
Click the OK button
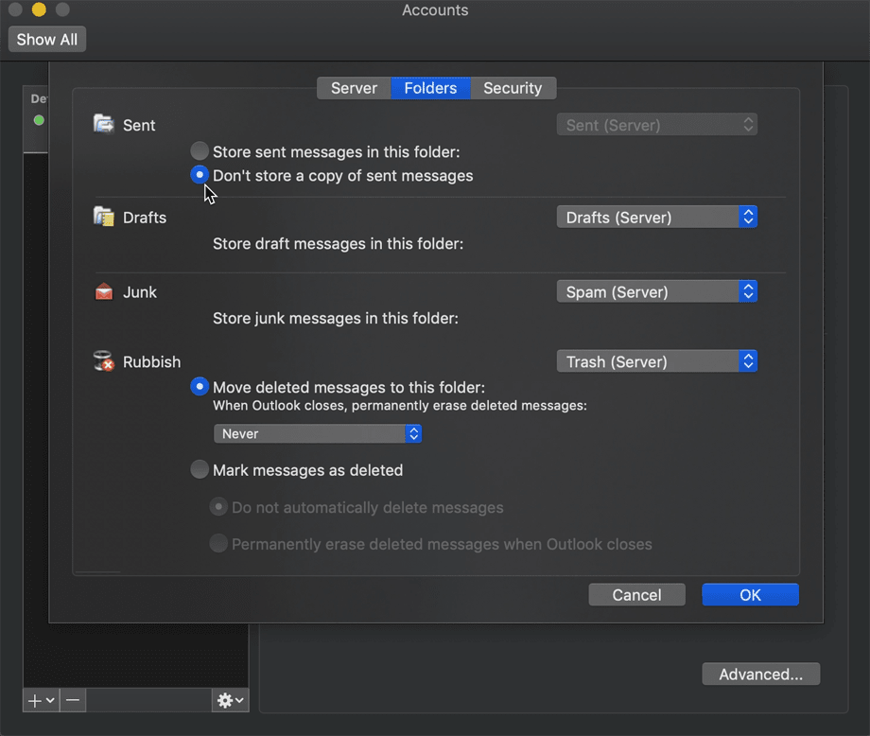750,594
